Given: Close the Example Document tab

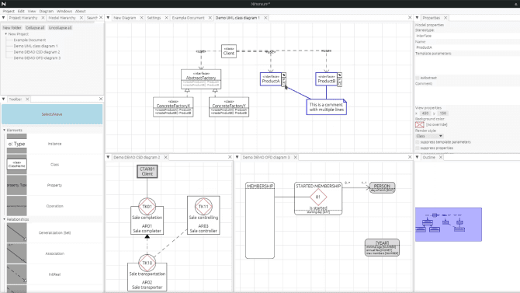Looking at the screenshot, I should point(210,18).
